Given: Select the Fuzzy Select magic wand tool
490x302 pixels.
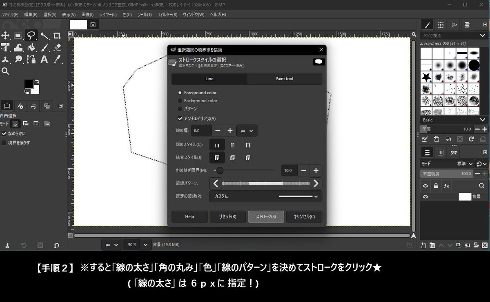Looking at the screenshot, I should point(44,35).
